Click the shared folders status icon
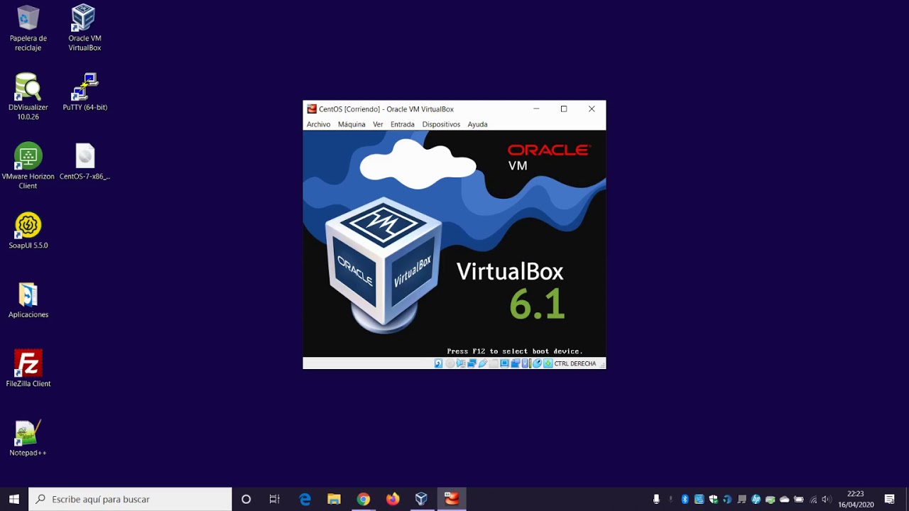The width and height of the screenshot is (909, 511). click(x=494, y=363)
